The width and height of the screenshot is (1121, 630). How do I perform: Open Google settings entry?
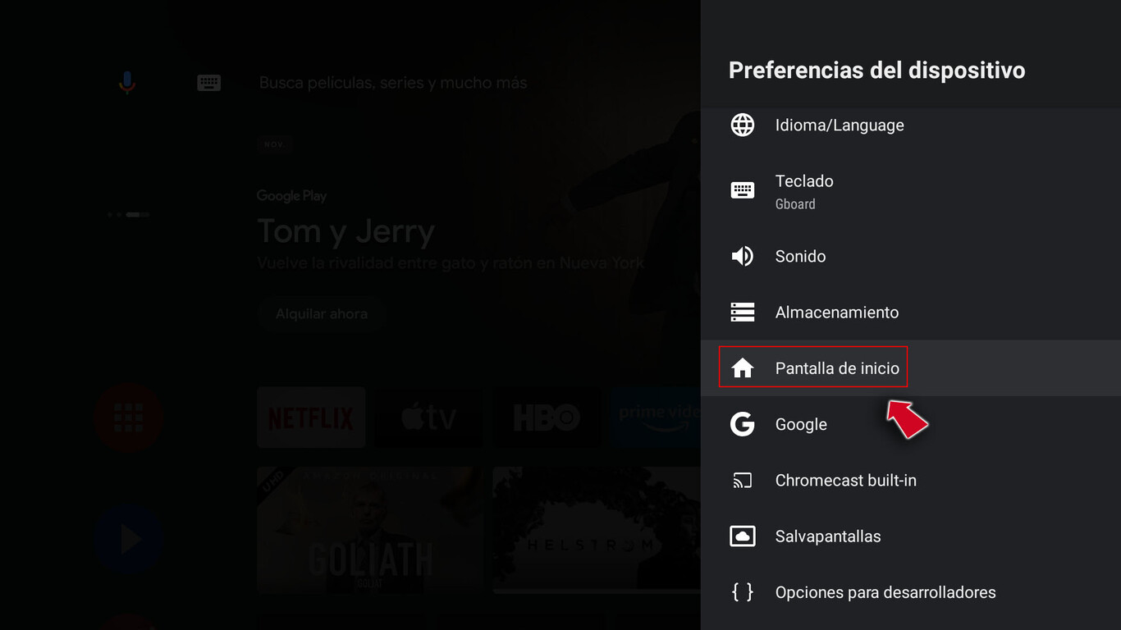click(911, 424)
